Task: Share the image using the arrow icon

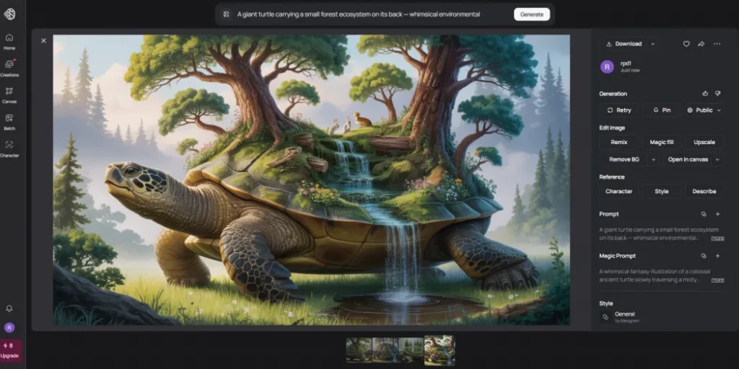Action: tap(701, 44)
